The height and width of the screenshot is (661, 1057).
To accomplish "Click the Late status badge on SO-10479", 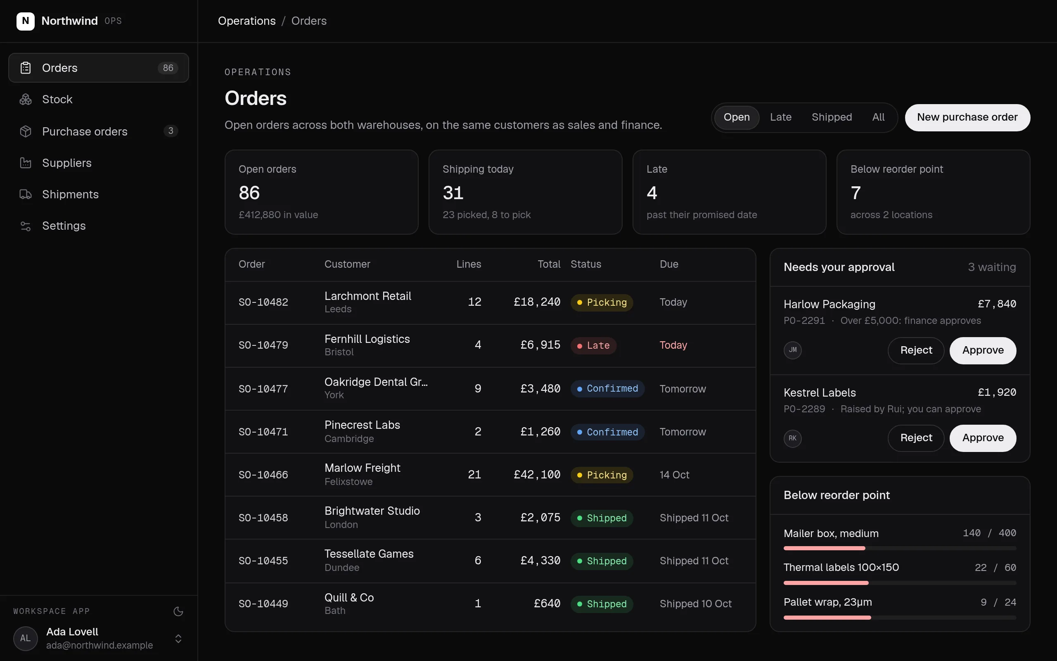I will click(x=593, y=345).
